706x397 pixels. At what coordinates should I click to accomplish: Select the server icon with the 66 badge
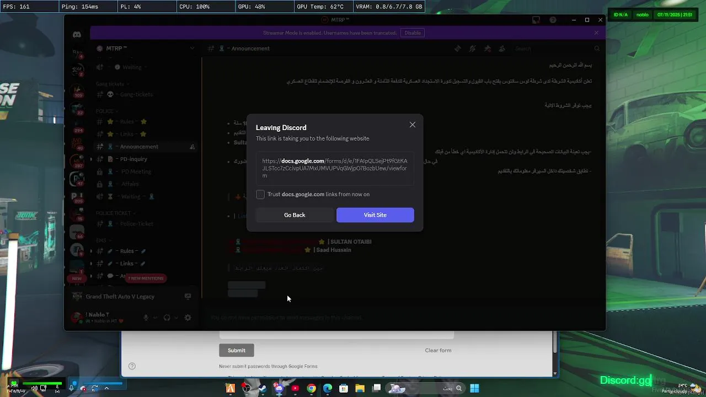pyautogui.click(x=77, y=232)
